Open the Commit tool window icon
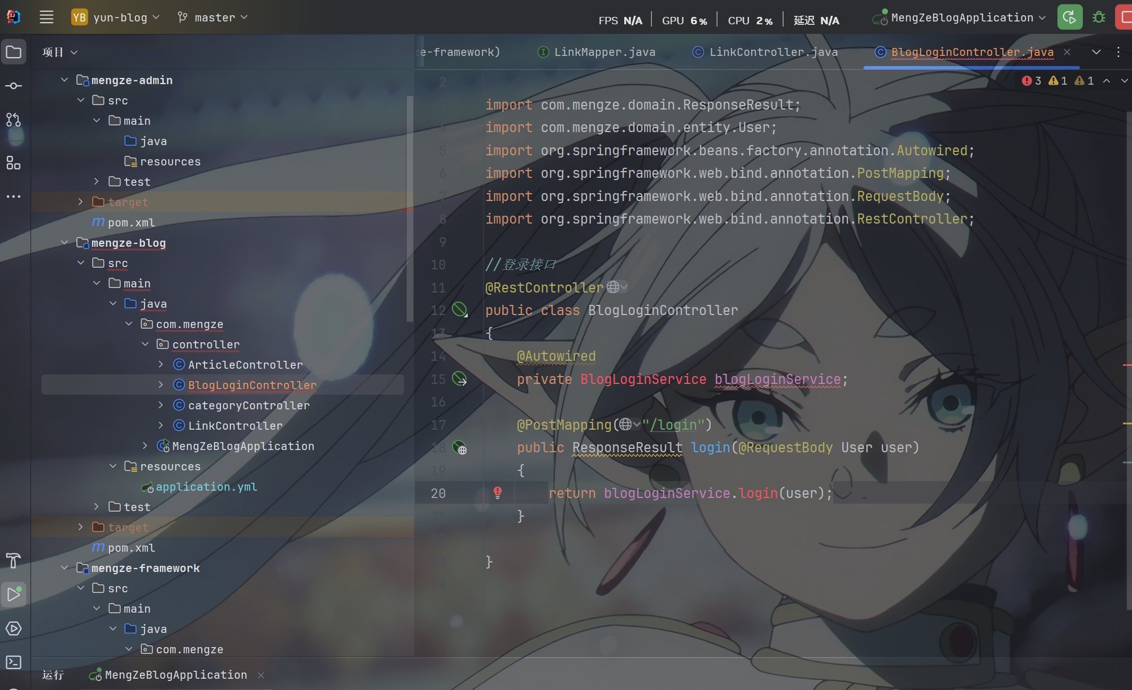Viewport: 1132px width, 690px height. coord(14,86)
